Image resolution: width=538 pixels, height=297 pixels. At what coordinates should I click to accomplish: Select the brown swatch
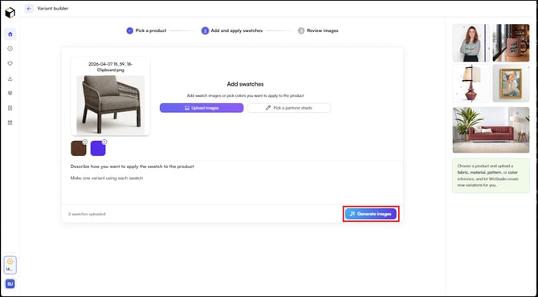pos(78,149)
